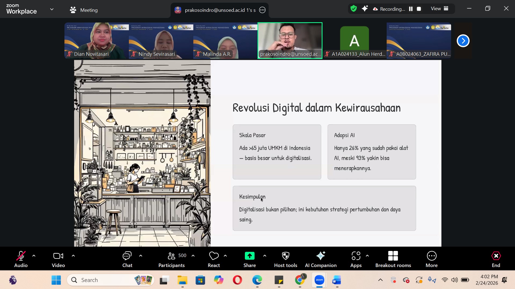
Task: Toggle the camera with Video button
Action: [x=58, y=259]
